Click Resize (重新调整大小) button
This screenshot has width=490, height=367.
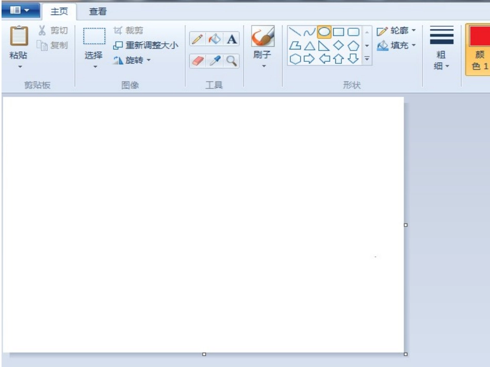tap(145, 45)
